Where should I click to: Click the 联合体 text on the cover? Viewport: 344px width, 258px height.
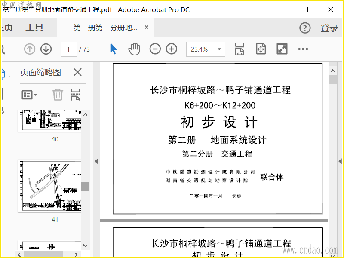(272, 177)
